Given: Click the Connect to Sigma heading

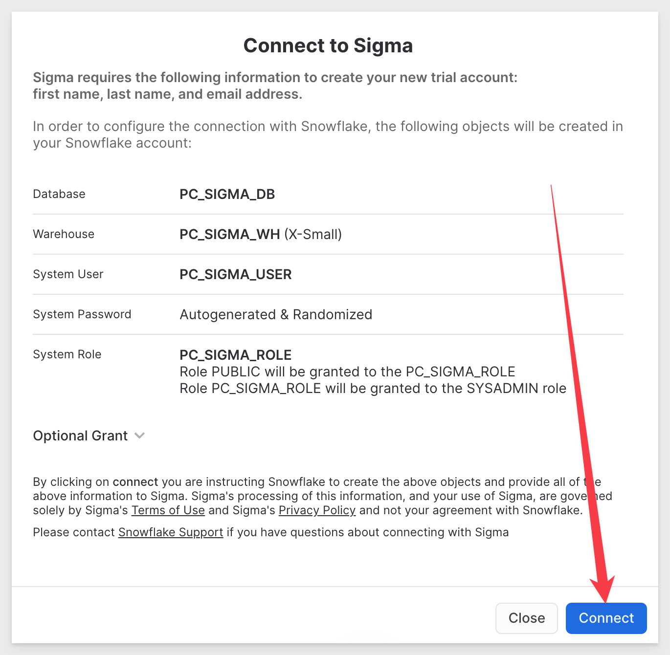Looking at the screenshot, I should pyautogui.click(x=328, y=45).
